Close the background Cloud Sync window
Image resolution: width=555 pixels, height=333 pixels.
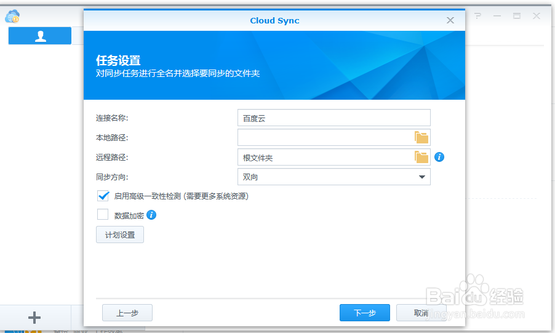pyautogui.click(x=537, y=16)
